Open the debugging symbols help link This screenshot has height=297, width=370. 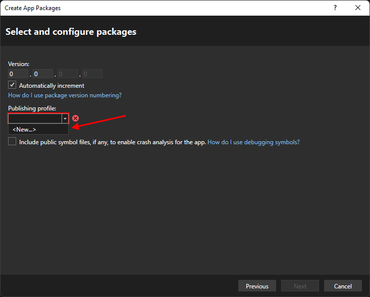coord(253,142)
